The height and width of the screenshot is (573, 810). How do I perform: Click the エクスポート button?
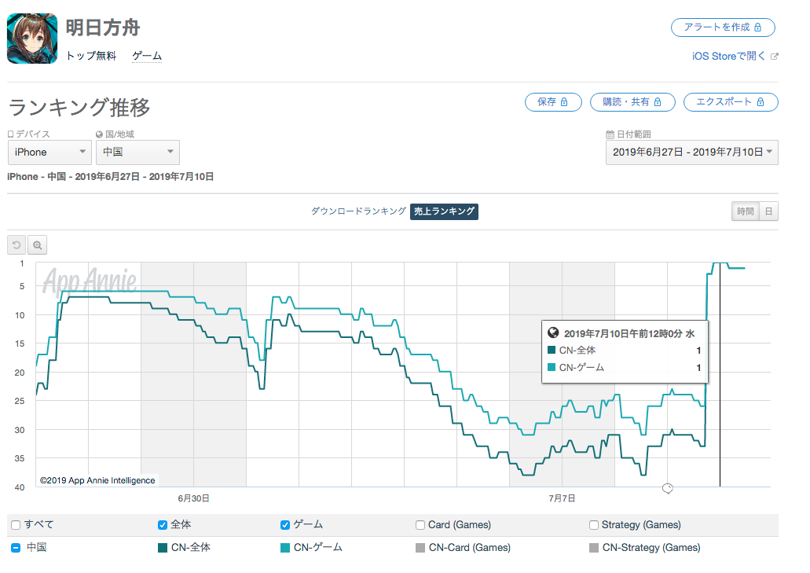point(731,102)
